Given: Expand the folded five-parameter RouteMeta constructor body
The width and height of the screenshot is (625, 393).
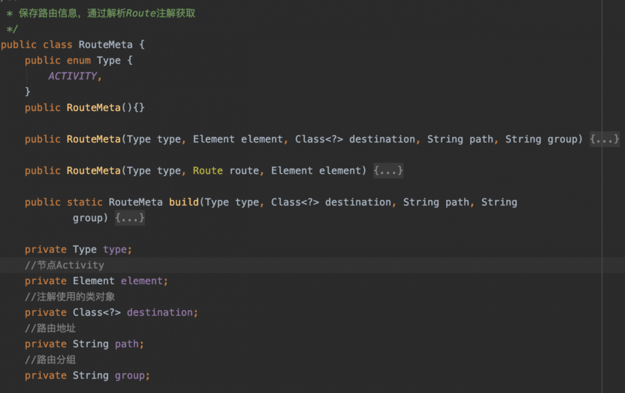Looking at the screenshot, I should (604, 139).
